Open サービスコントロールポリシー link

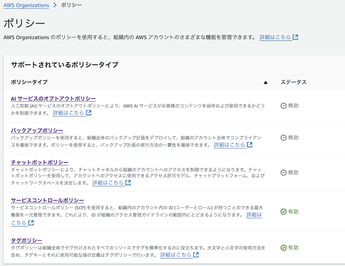click(47, 200)
